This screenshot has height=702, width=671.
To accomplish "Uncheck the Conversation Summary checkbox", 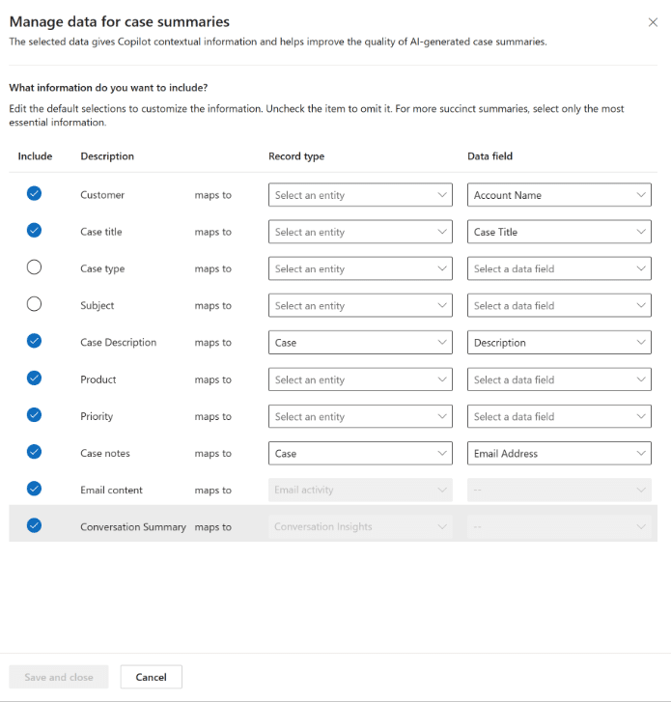I will click(35, 526).
